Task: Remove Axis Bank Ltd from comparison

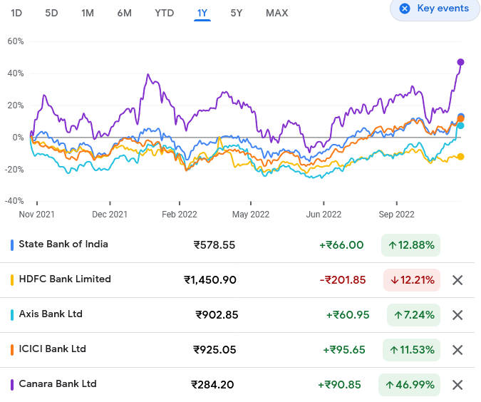Action: click(457, 315)
